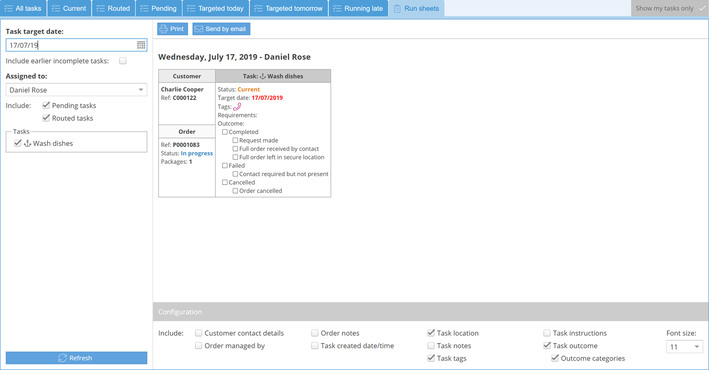The height and width of the screenshot is (370, 709).
Task: Open the calendar date picker icon
Action: pos(141,45)
